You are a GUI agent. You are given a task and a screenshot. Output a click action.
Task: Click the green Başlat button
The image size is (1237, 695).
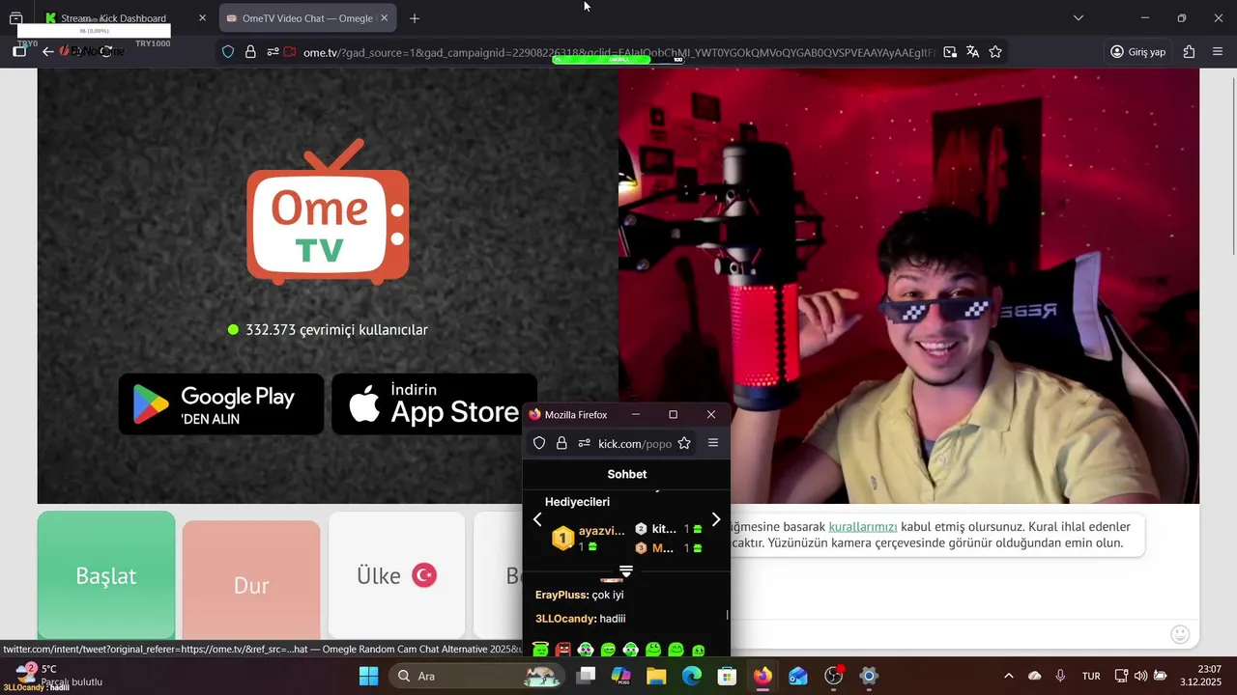click(x=106, y=575)
